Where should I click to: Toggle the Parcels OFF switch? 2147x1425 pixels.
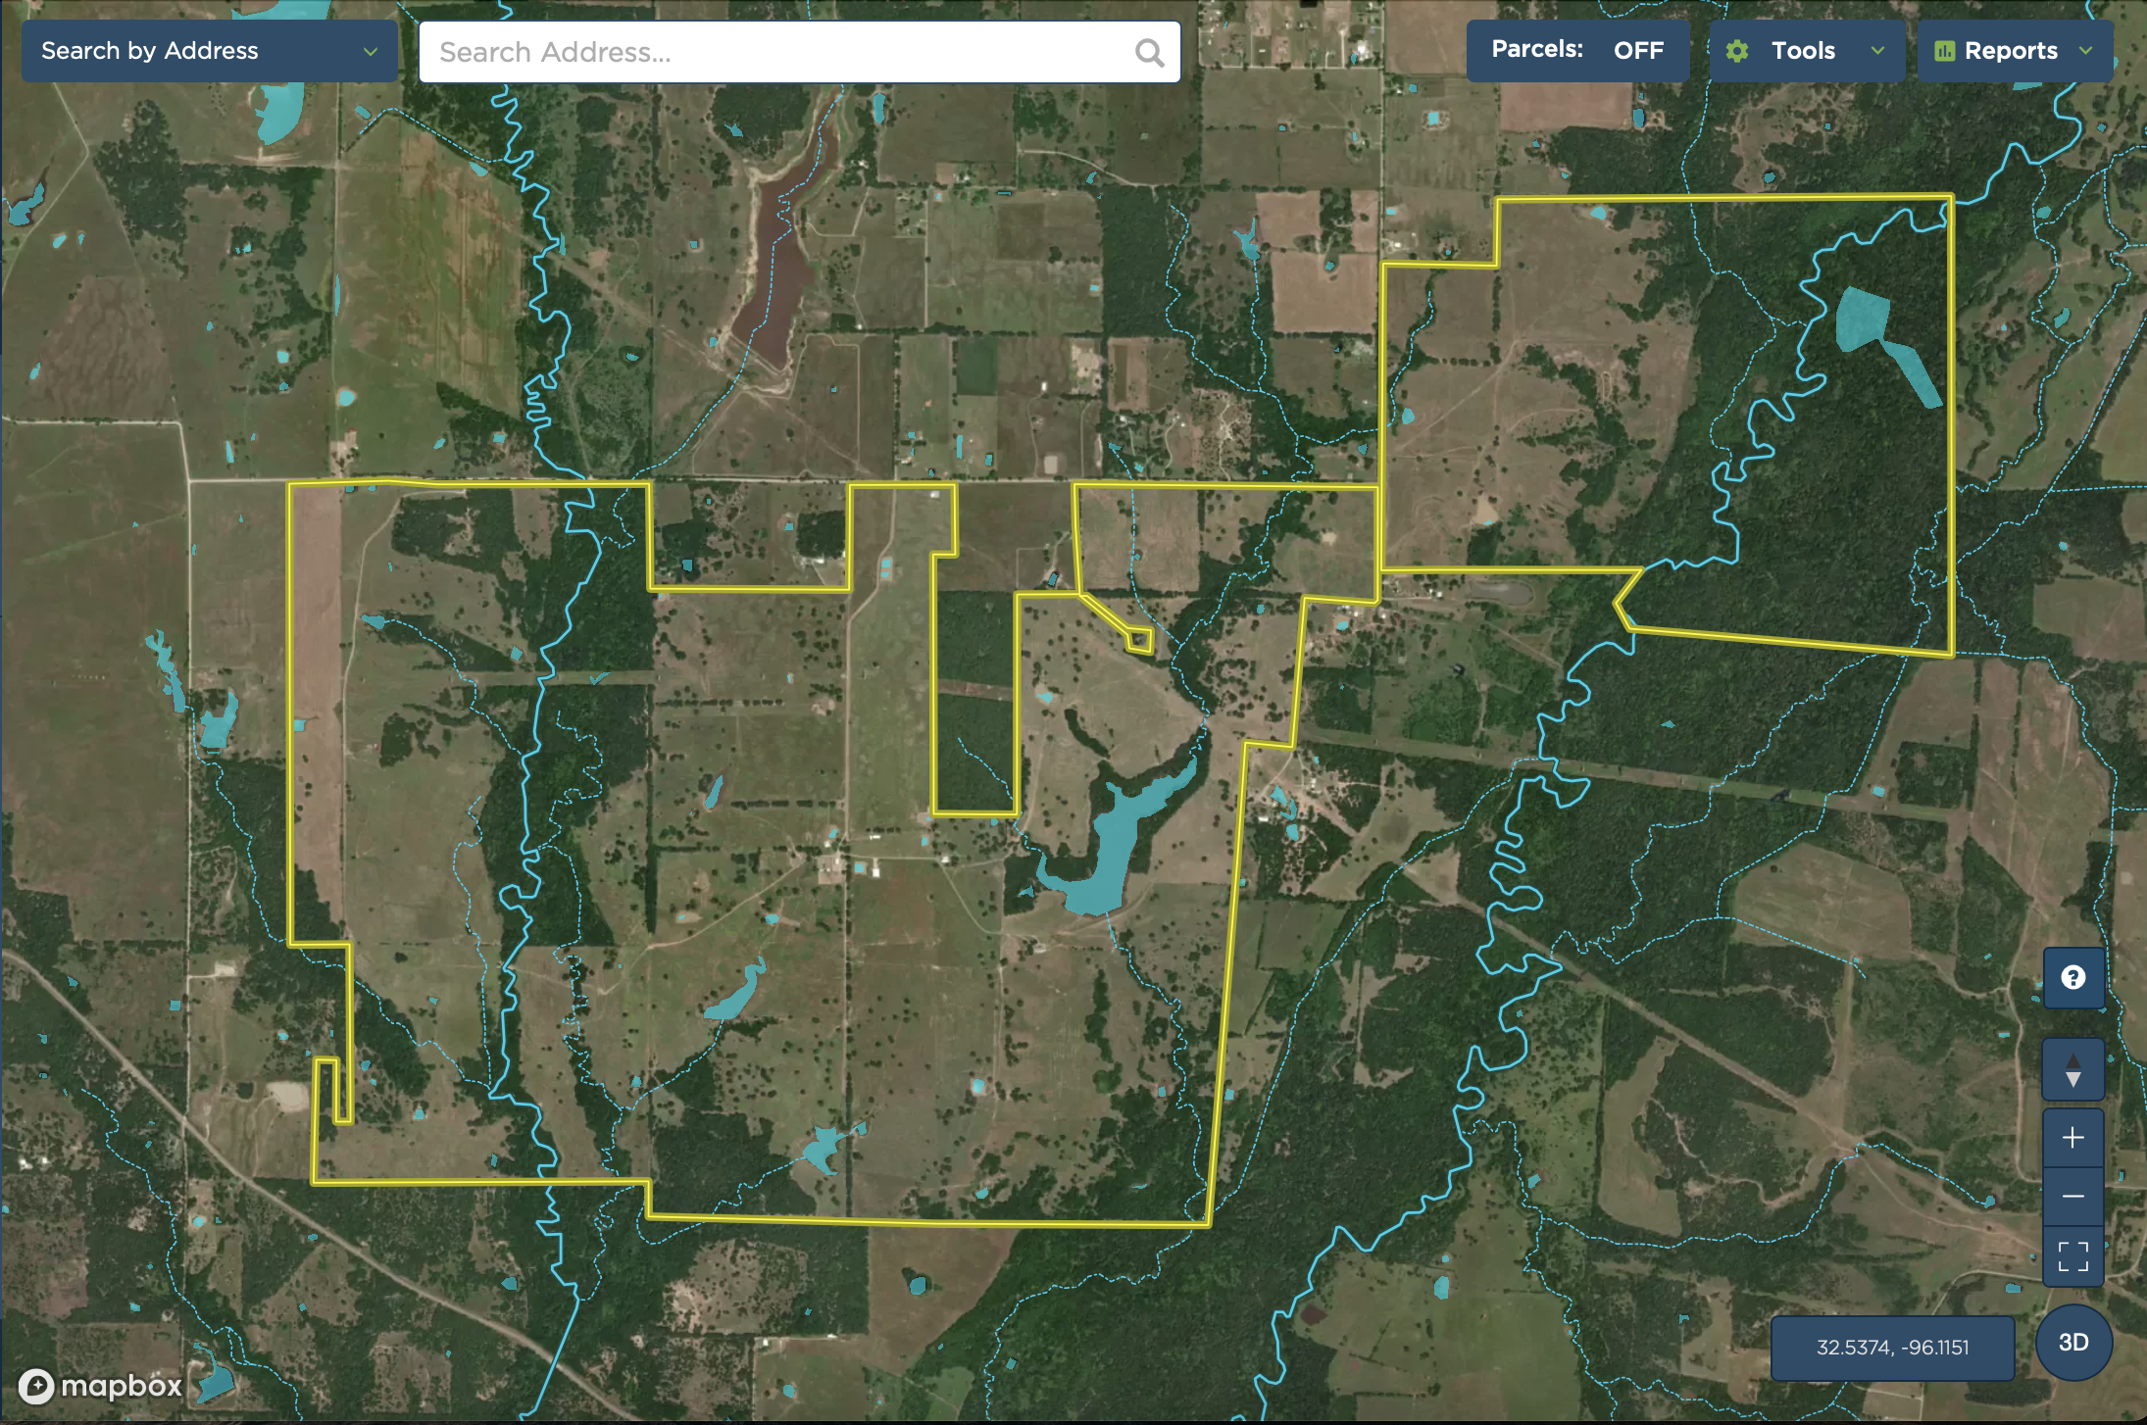[1637, 50]
